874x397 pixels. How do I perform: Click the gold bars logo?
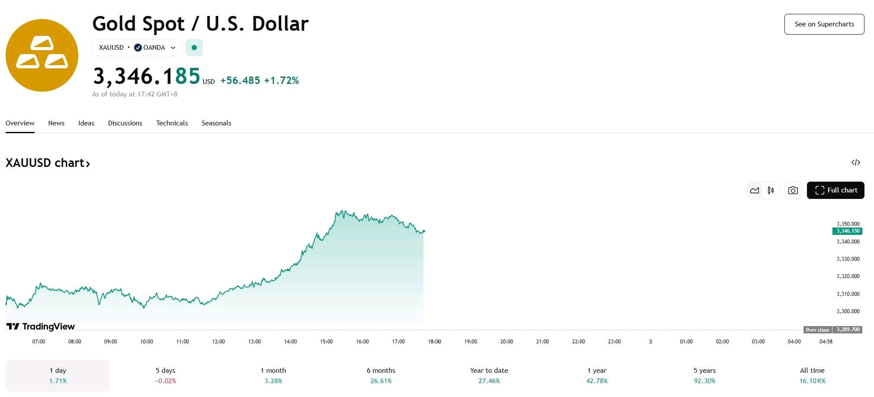(x=42, y=55)
